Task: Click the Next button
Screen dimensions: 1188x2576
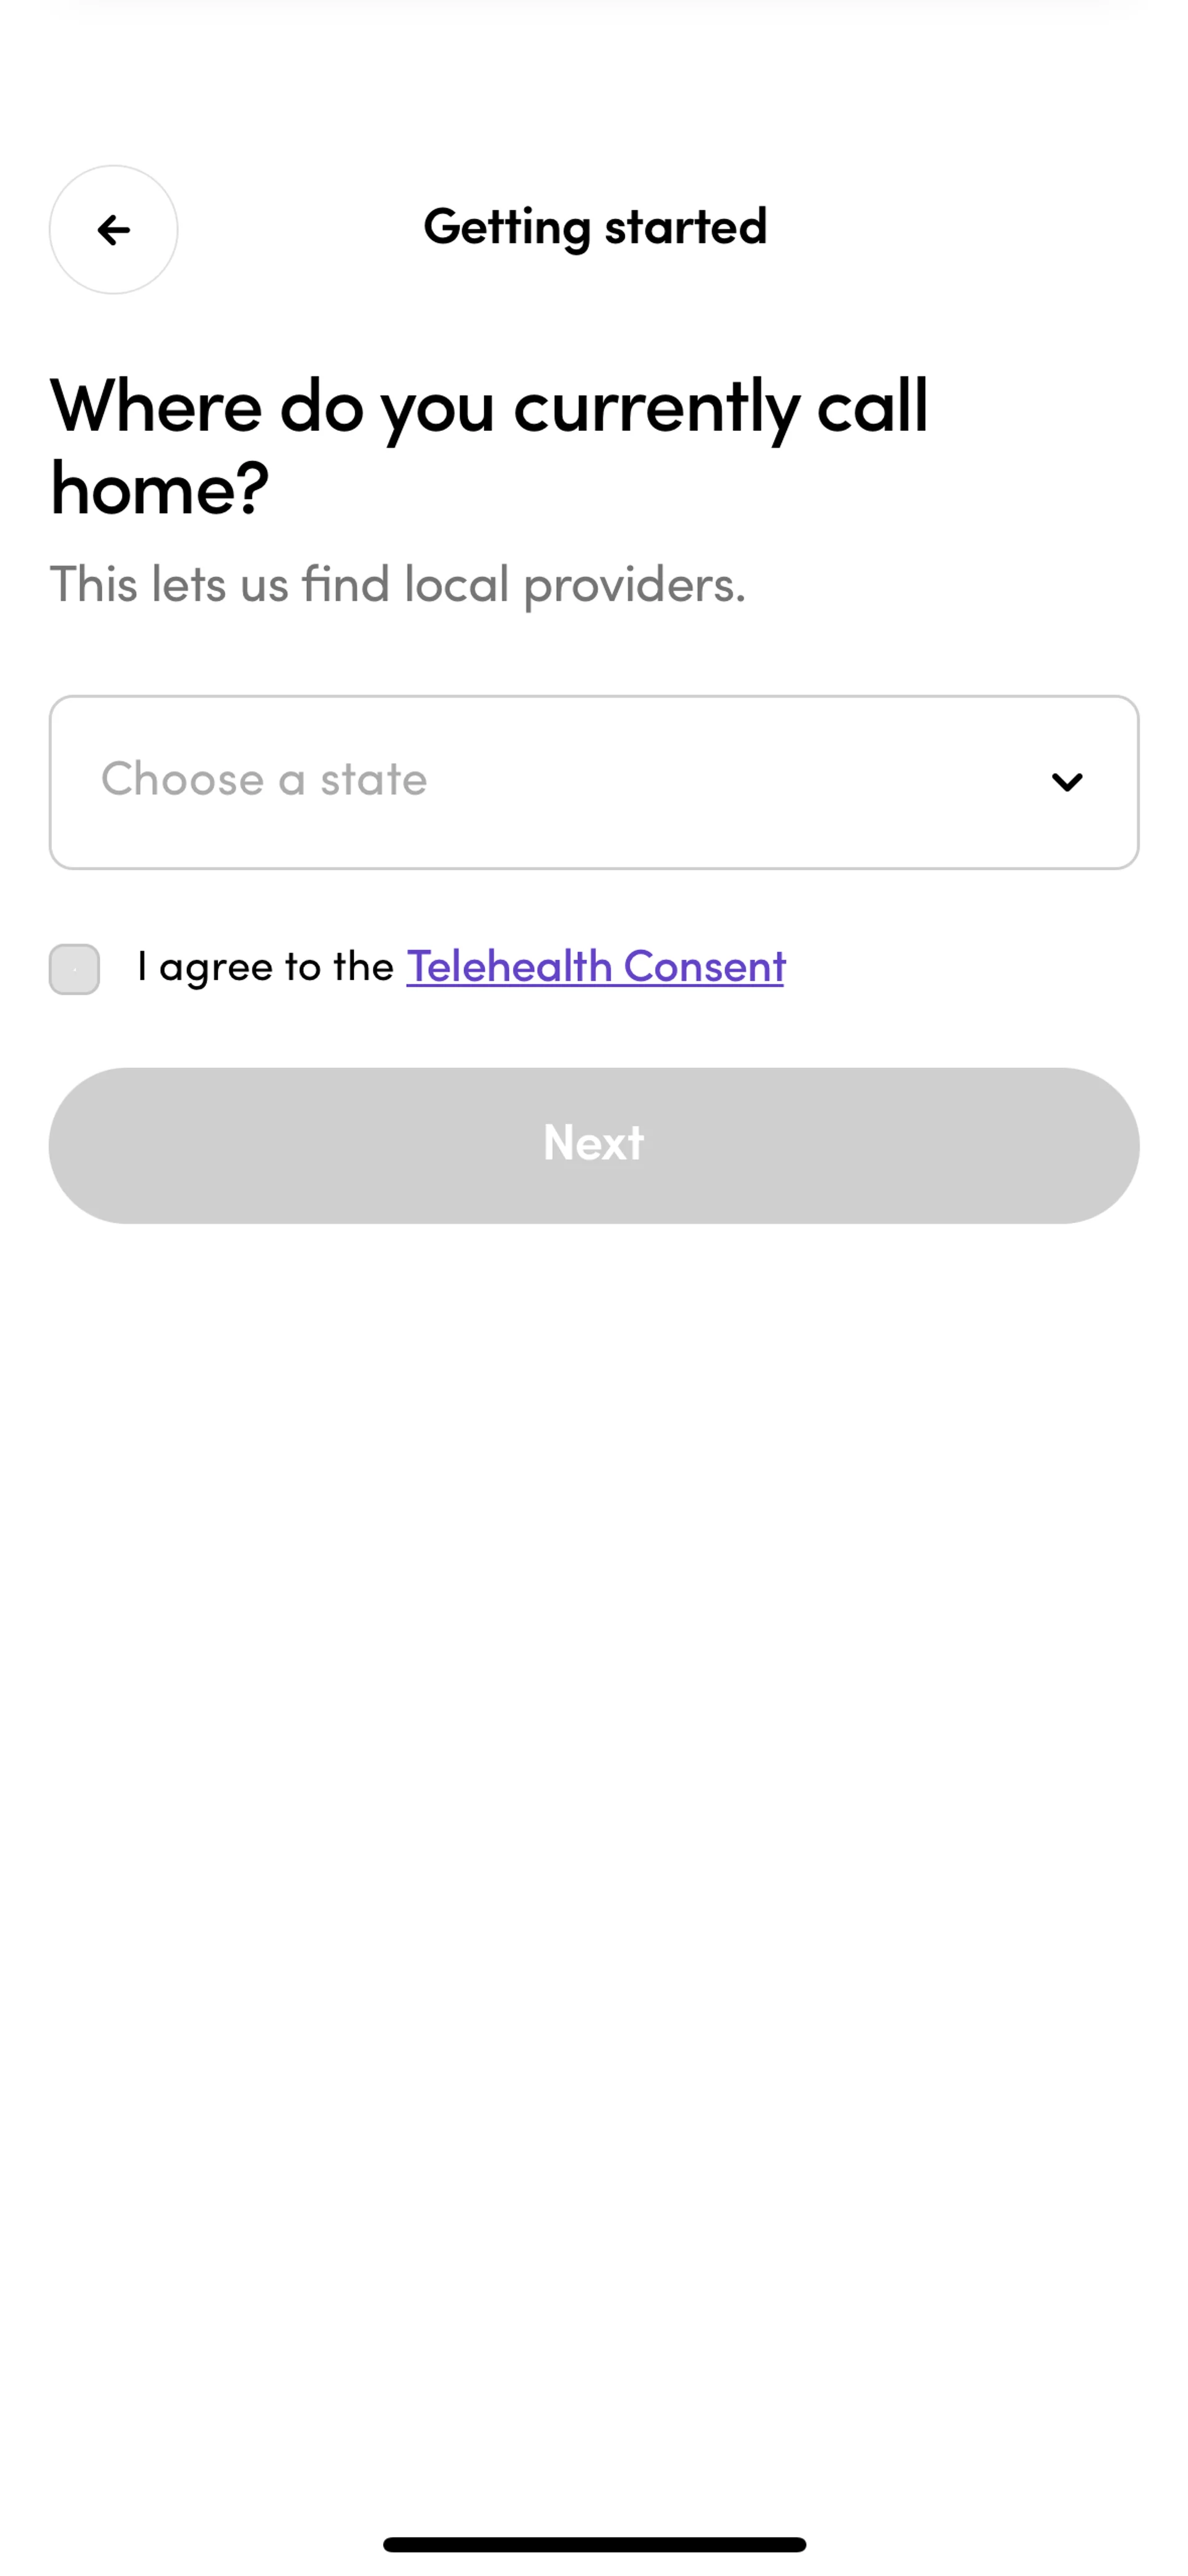Action: (594, 1145)
